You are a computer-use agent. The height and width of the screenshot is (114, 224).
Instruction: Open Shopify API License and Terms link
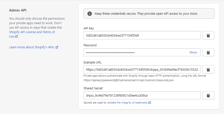[x=32, y=34]
